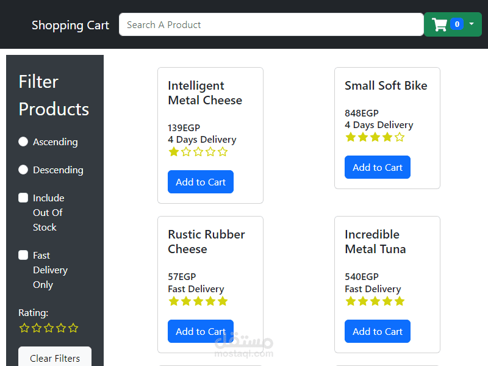Screen dimensions: 488x366
Task: Enable the Include Out Of Stock checkbox
Action: [x=23, y=197]
